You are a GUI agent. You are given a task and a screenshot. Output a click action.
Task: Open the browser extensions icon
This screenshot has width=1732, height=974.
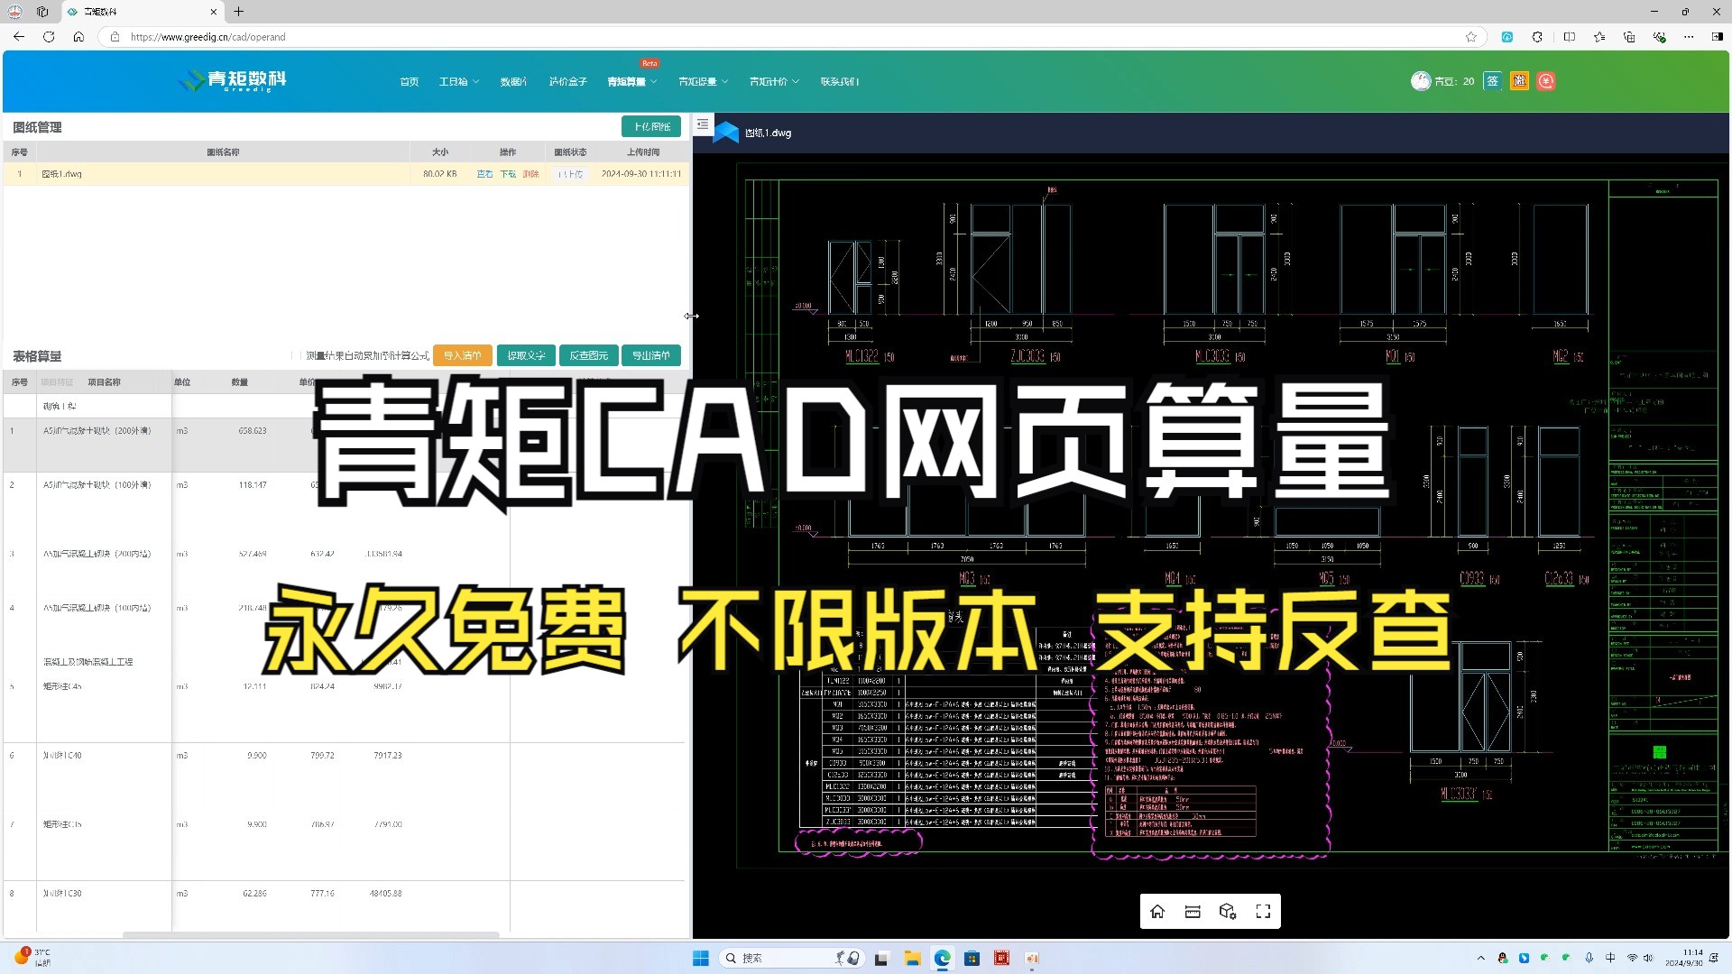coord(1537,37)
